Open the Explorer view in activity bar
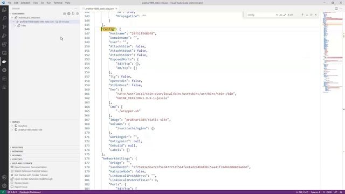Screen dimensions: 345x194 4,10
